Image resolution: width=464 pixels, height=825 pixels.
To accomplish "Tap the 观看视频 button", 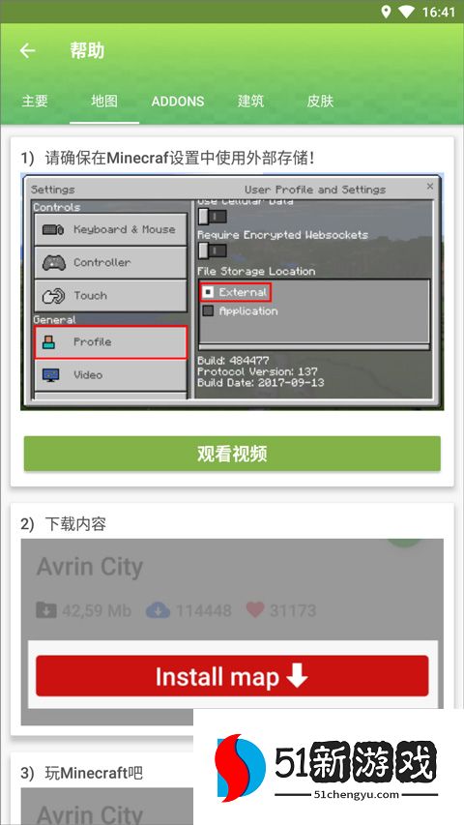I will [x=232, y=454].
